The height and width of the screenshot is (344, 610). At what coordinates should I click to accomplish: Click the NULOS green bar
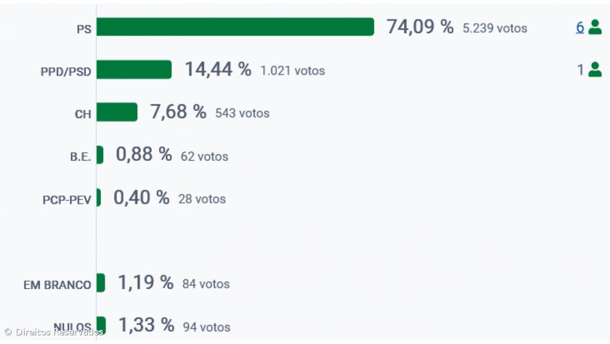[x=101, y=326]
